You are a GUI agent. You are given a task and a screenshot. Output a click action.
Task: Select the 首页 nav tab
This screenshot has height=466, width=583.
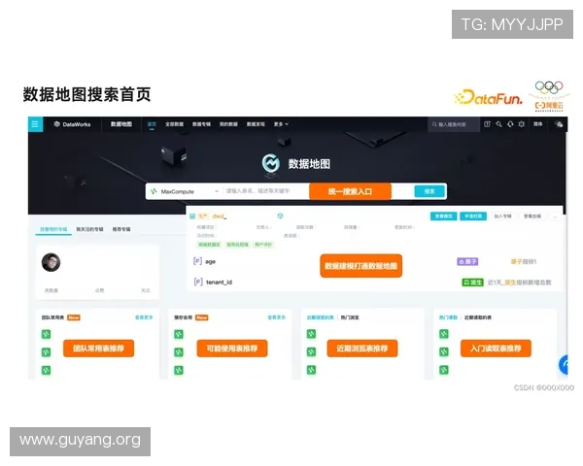coord(152,124)
